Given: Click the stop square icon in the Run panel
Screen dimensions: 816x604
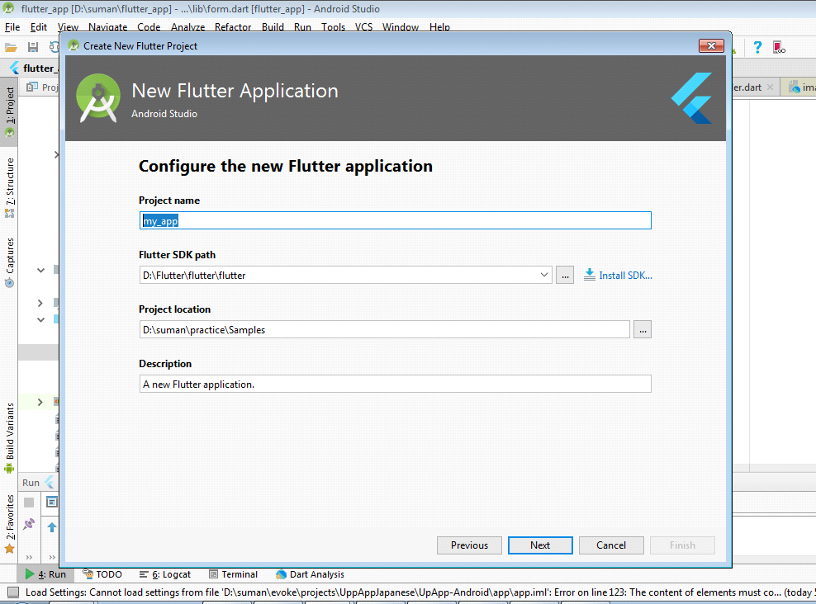Looking at the screenshot, I should [29, 503].
